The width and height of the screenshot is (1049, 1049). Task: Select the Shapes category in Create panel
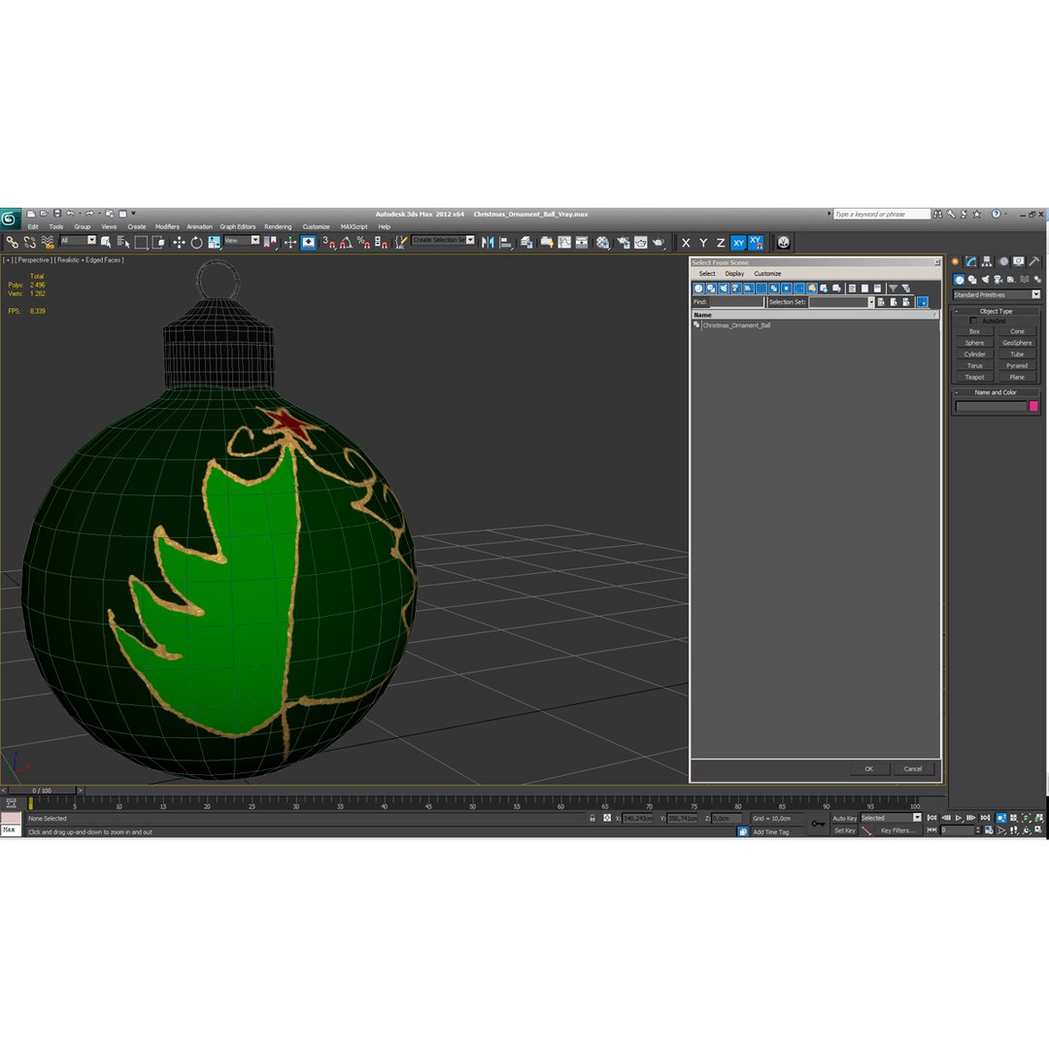[972, 280]
